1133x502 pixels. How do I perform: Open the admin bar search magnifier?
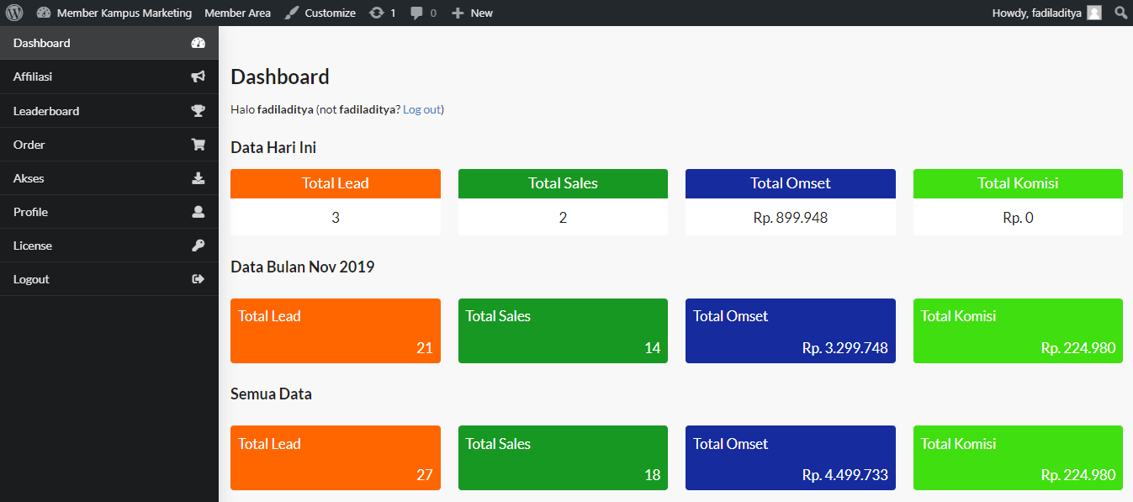pyautogui.click(x=1120, y=13)
